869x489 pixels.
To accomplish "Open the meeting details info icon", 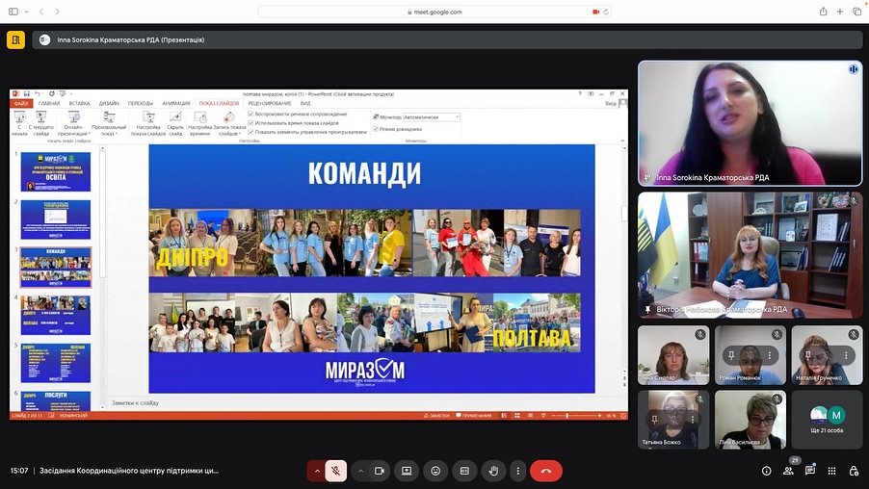I will [766, 471].
